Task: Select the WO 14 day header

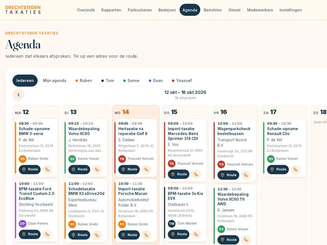Action: point(122,112)
